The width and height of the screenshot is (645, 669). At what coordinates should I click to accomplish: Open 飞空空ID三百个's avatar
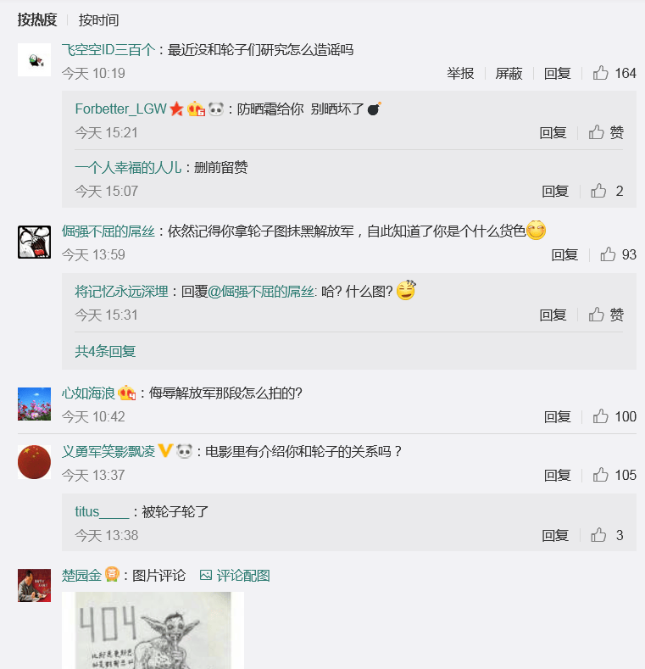pyautogui.click(x=34, y=59)
